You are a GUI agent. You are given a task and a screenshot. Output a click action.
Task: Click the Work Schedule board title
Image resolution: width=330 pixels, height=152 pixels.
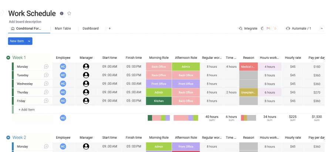32,13
